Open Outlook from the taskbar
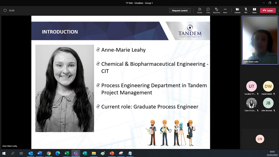The width and height of the screenshot is (279, 157). coord(31,153)
